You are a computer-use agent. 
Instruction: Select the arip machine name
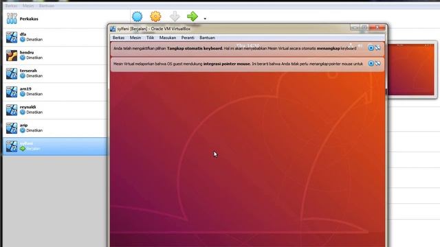(x=23, y=125)
